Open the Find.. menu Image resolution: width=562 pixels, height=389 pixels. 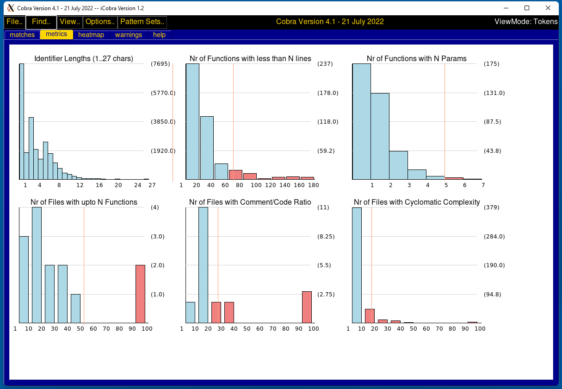pyautogui.click(x=41, y=22)
